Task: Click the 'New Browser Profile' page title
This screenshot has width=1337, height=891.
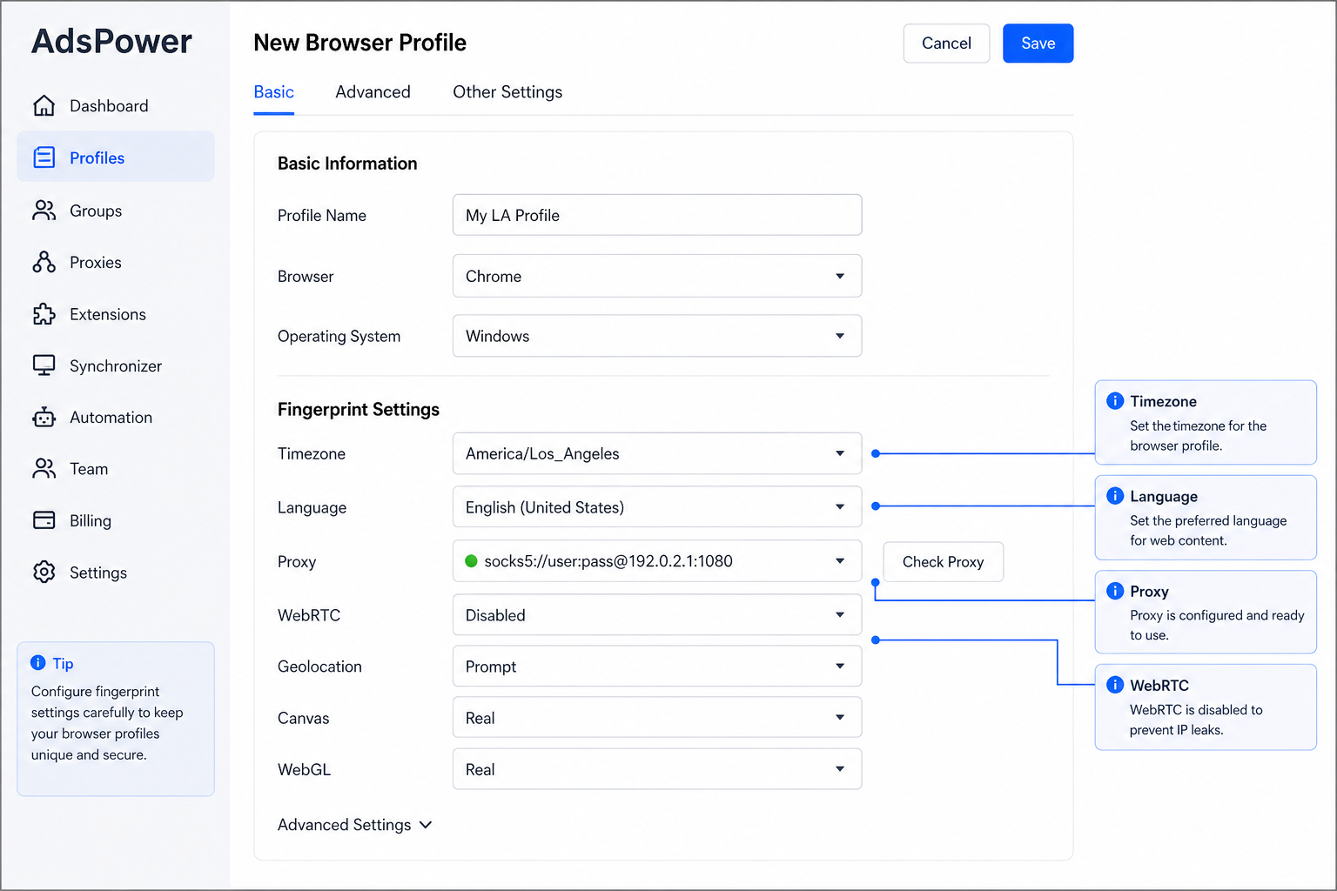Action: click(359, 43)
